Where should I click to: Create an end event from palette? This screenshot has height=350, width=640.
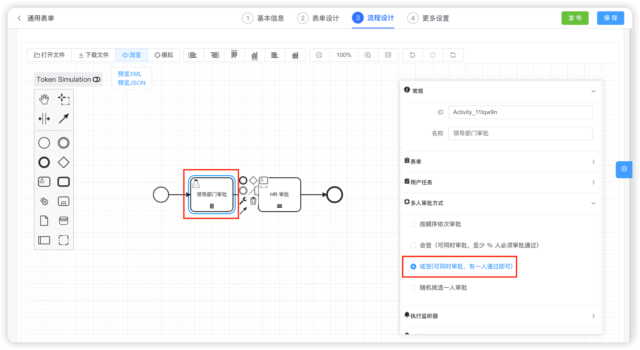coord(44,163)
